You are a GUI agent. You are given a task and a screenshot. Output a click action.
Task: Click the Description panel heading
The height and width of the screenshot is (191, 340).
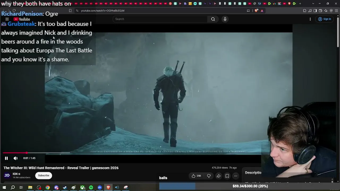tap(253, 173)
